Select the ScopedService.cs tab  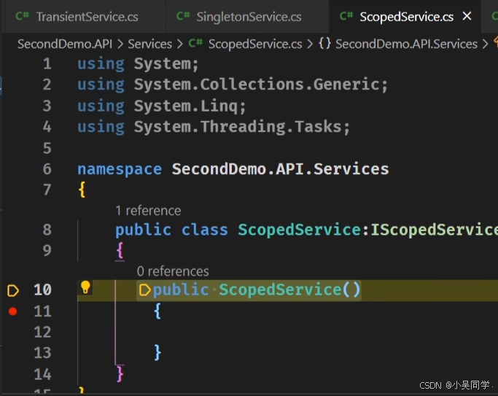click(x=406, y=17)
